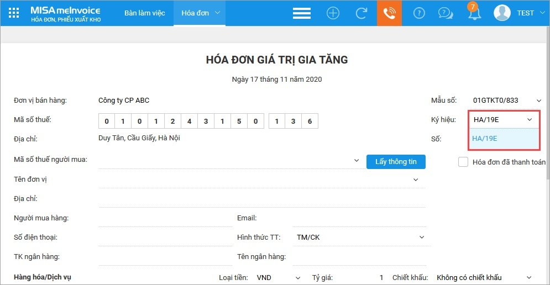Click the refresh reload icon
The height and width of the screenshot is (285, 550).
click(x=362, y=13)
